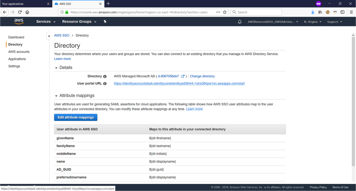Click the ${dir:guid} mapping value

click(156, 170)
